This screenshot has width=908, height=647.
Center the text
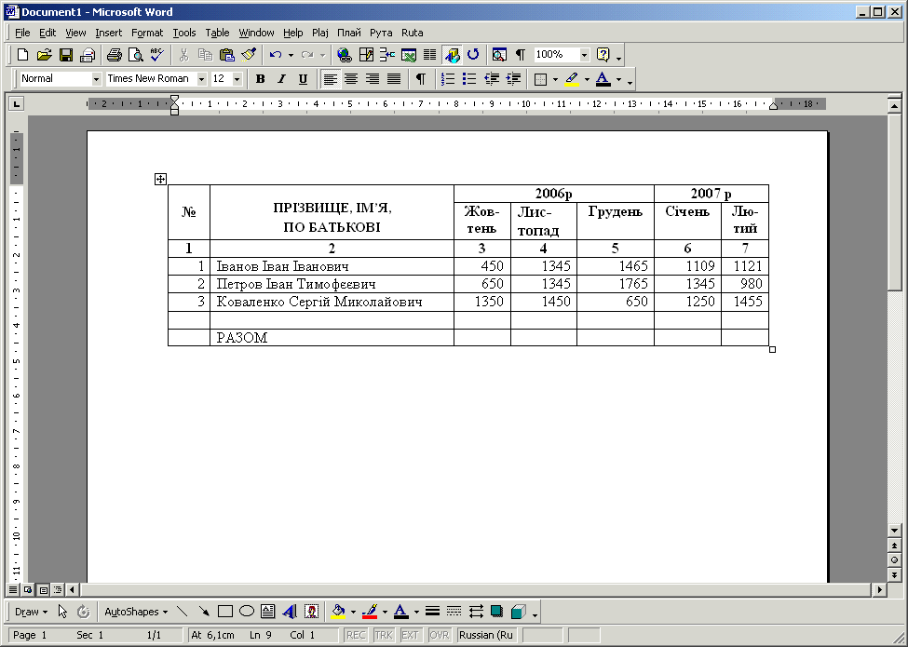351,79
